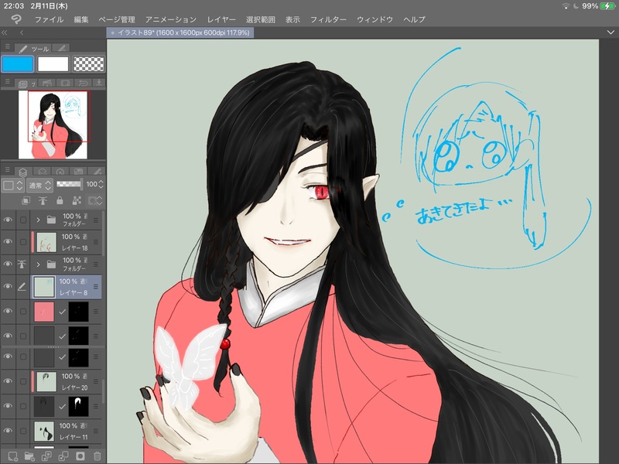The height and width of the screenshot is (464, 619).
Task: Open the ヘルプ menu
Action: click(x=414, y=19)
